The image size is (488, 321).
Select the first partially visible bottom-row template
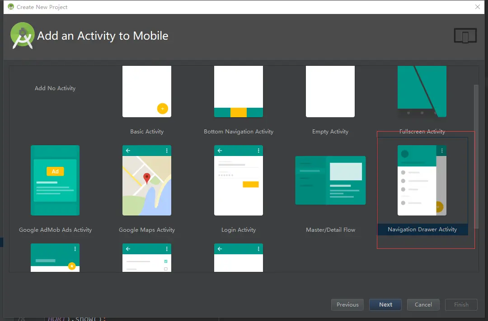[x=55, y=258]
